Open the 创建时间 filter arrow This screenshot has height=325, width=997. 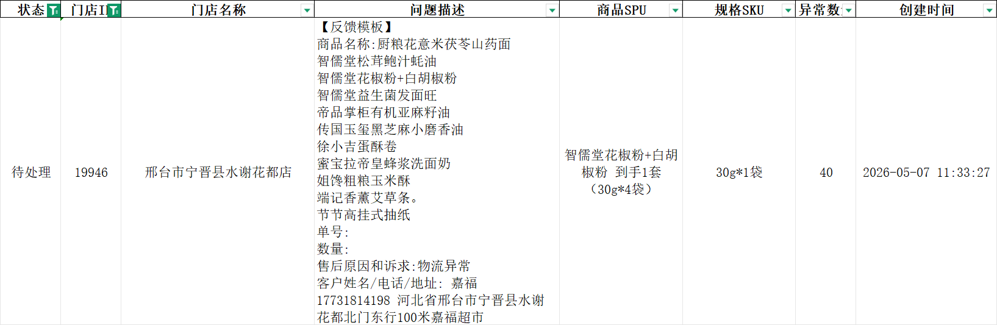coord(989,10)
